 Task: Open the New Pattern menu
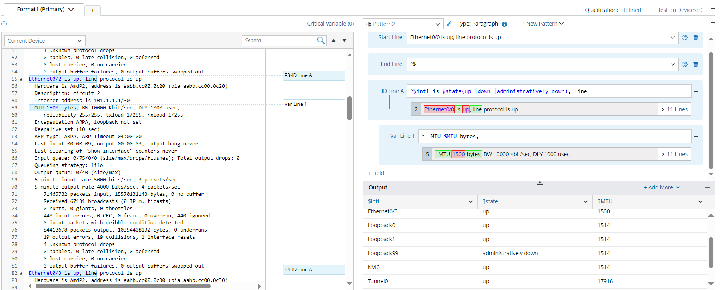pyautogui.click(x=542, y=24)
